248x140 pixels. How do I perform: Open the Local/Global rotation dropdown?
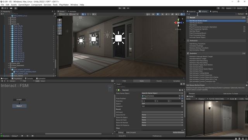(x=74, y=14)
